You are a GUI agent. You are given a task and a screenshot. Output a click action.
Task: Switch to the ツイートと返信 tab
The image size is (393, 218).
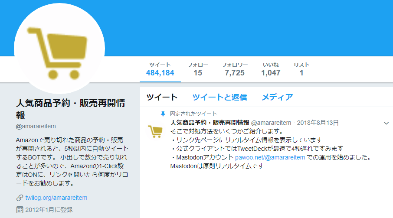(x=219, y=97)
